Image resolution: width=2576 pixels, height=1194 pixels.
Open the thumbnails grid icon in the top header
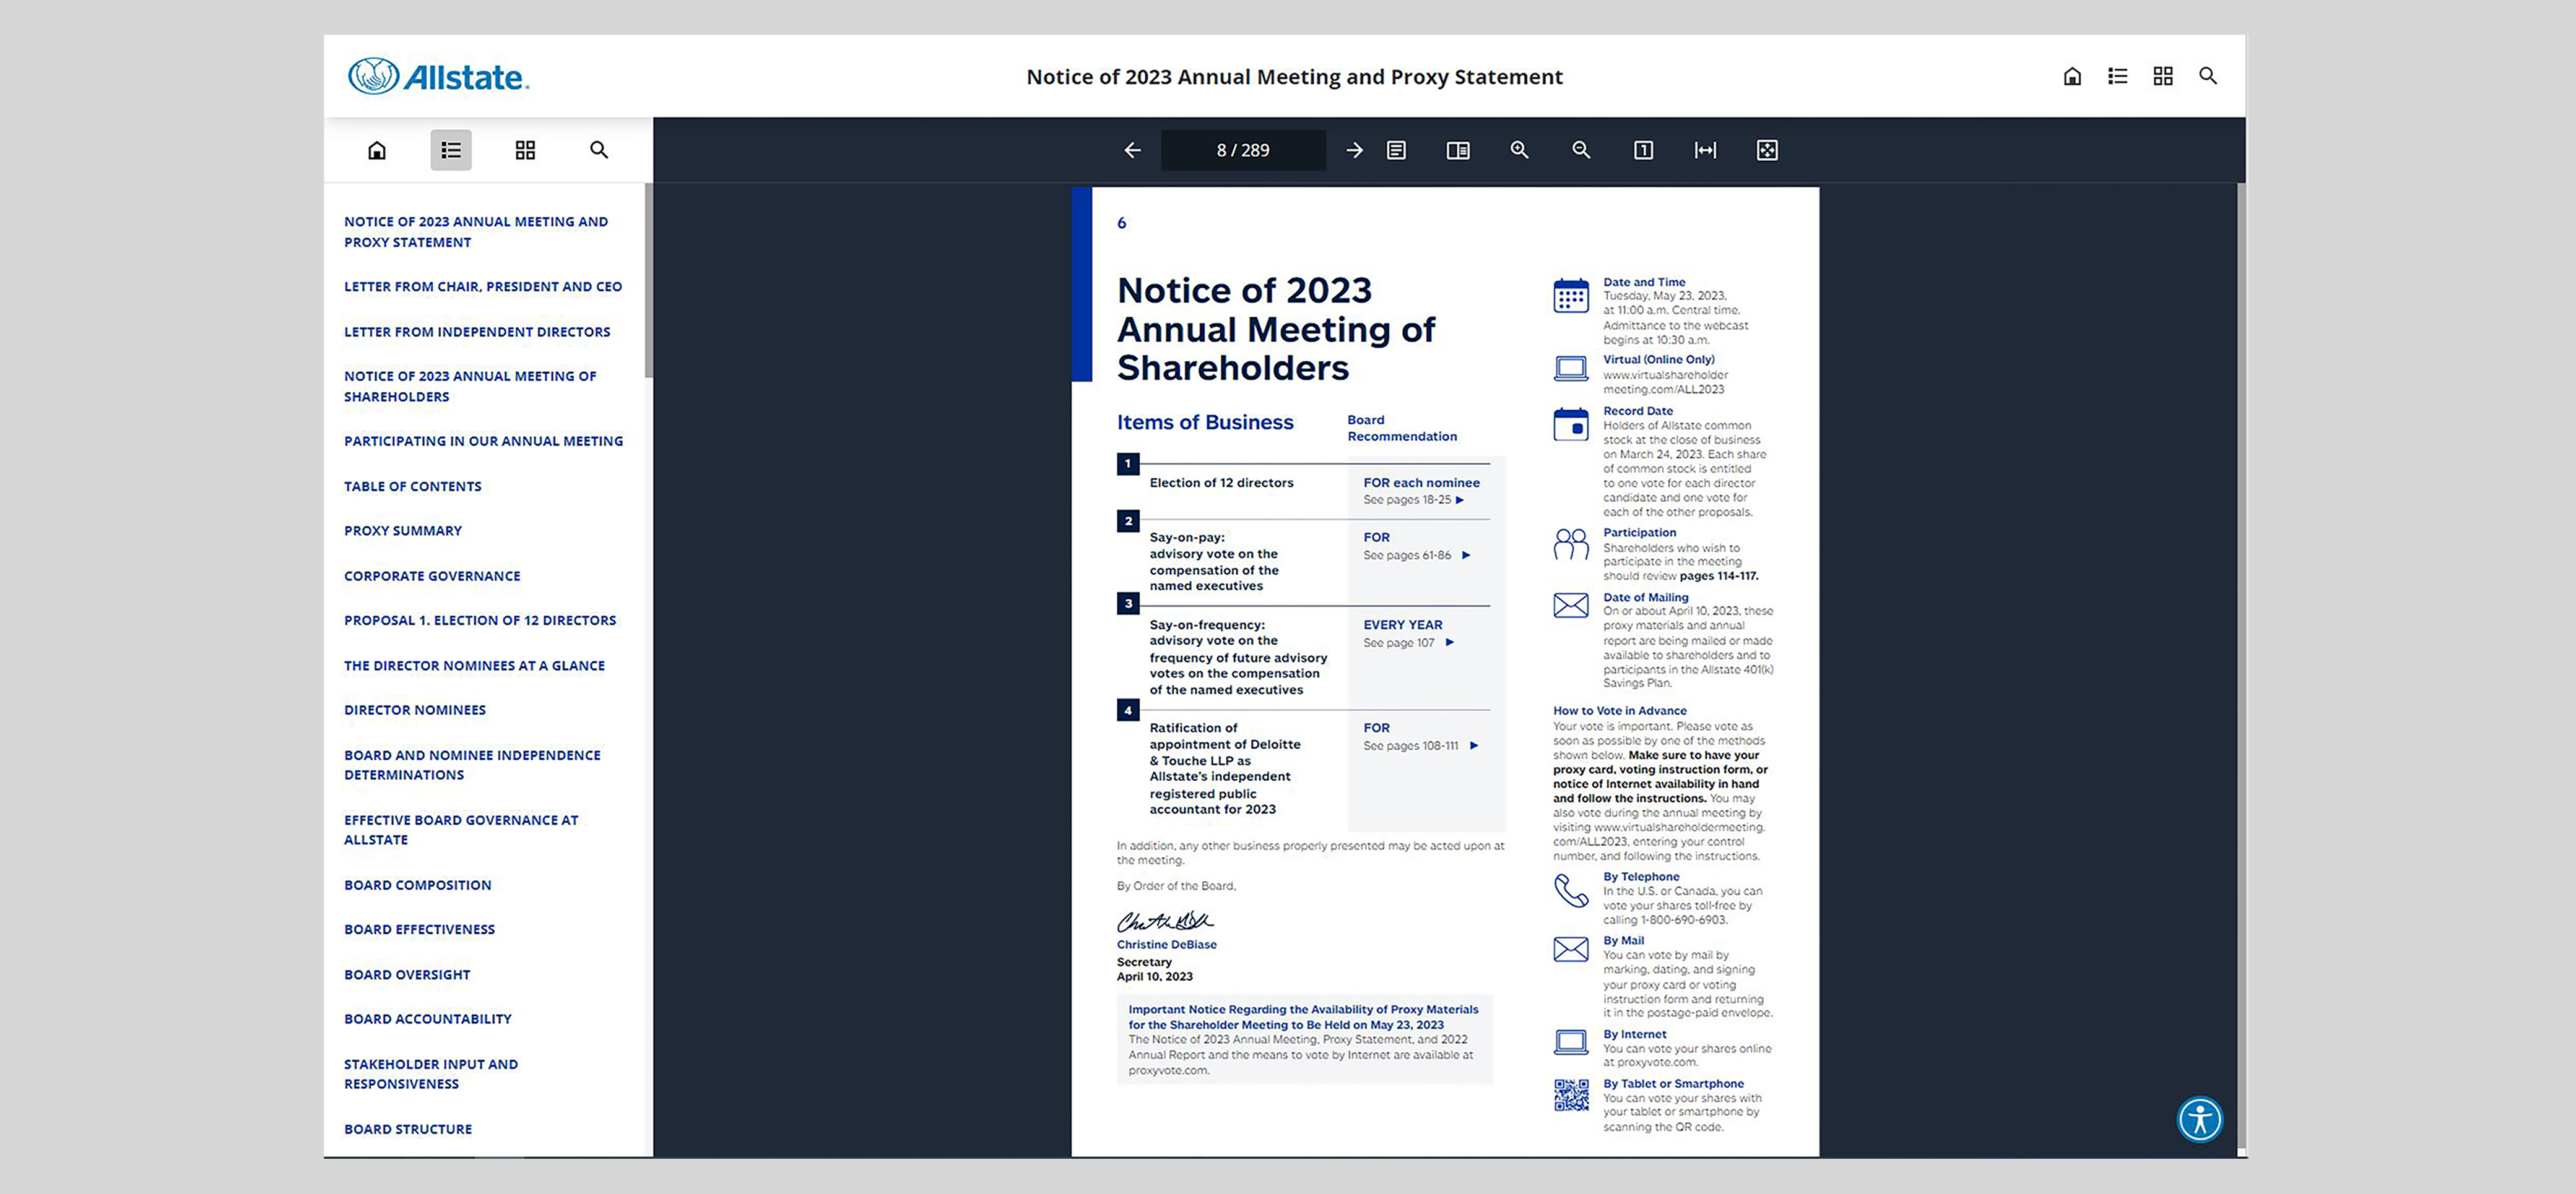(x=2163, y=76)
